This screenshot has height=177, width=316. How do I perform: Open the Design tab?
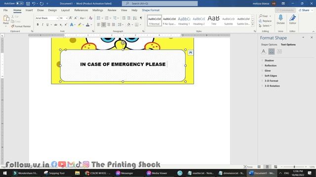[52, 10]
